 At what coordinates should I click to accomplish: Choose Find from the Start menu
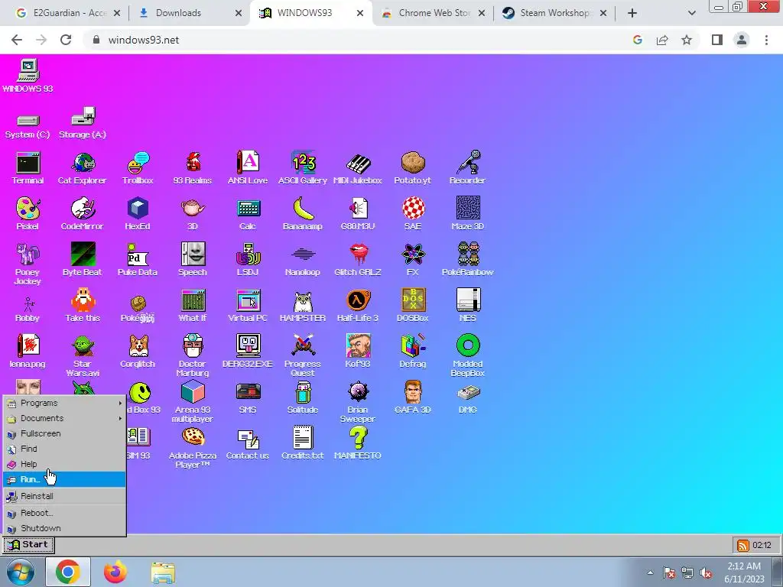[64, 449]
